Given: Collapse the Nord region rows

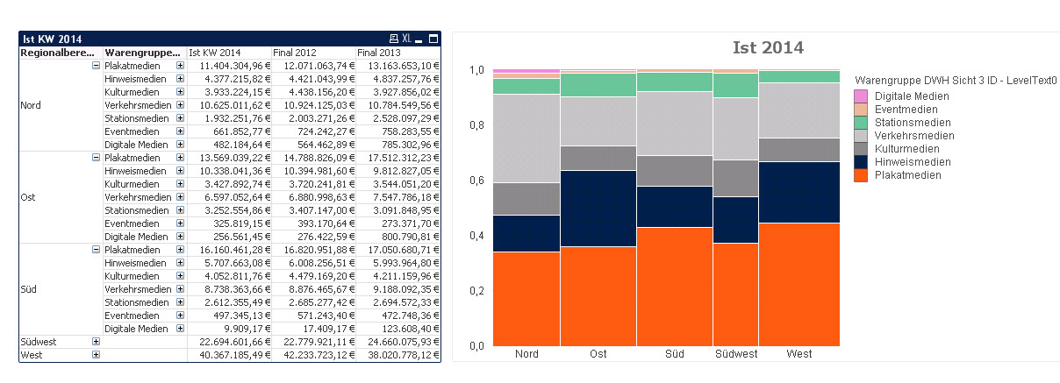Looking at the screenshot, I should [x=95, y=66].
